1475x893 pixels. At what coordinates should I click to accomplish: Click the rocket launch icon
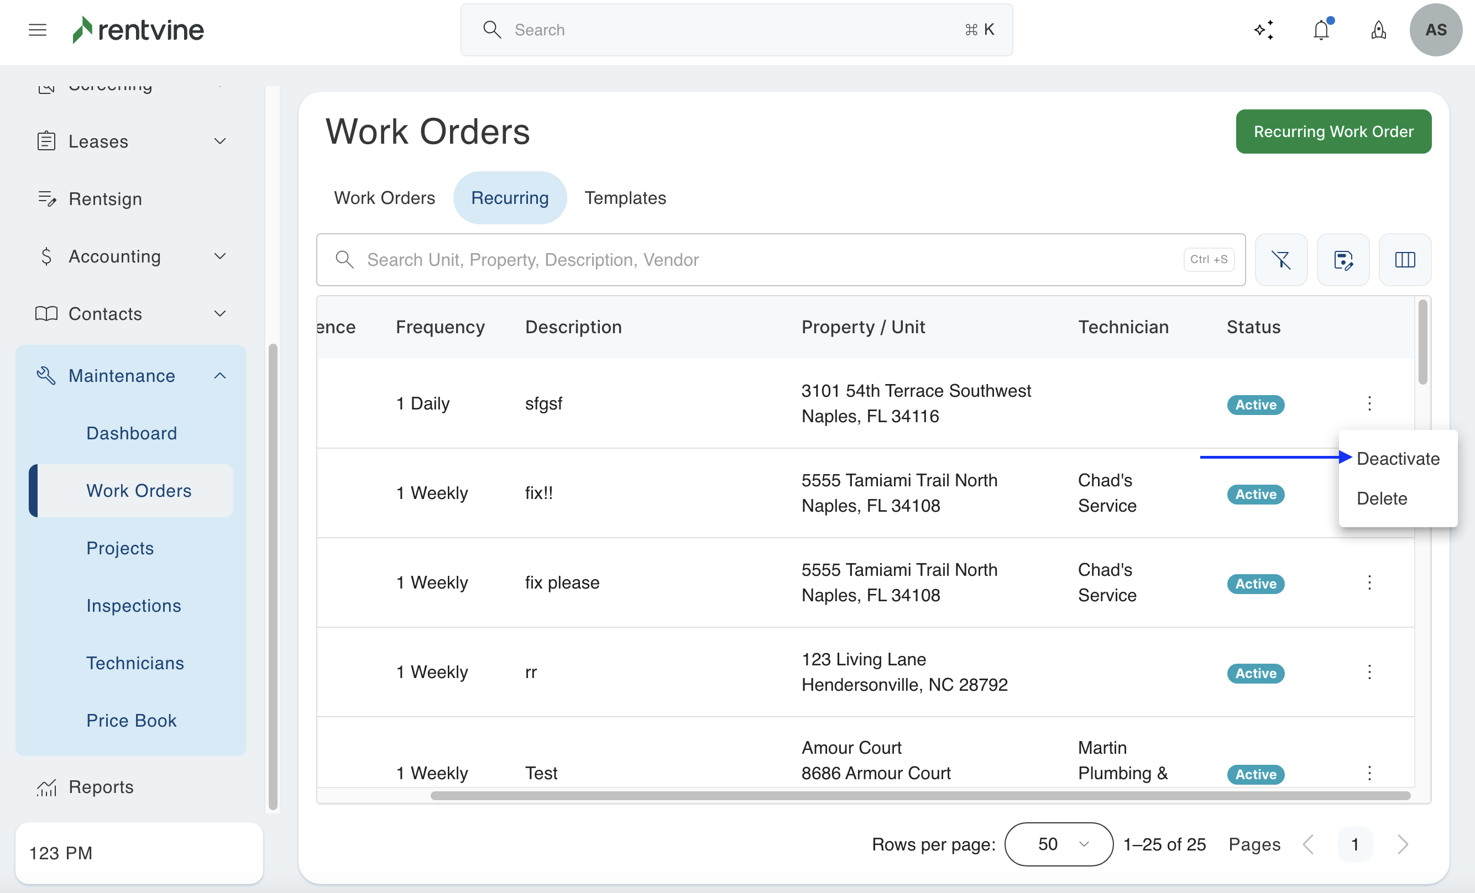pos(1378,30)
